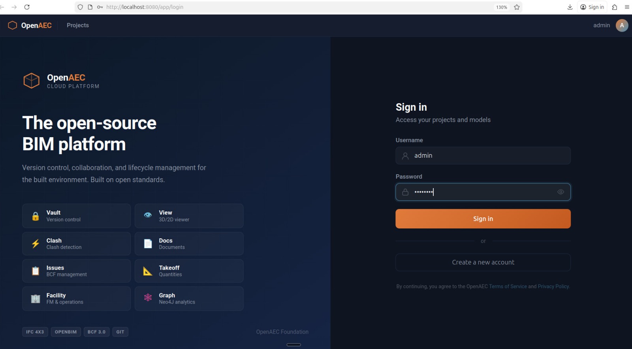Click the View eye icon
632x349 pixels.
148,215
